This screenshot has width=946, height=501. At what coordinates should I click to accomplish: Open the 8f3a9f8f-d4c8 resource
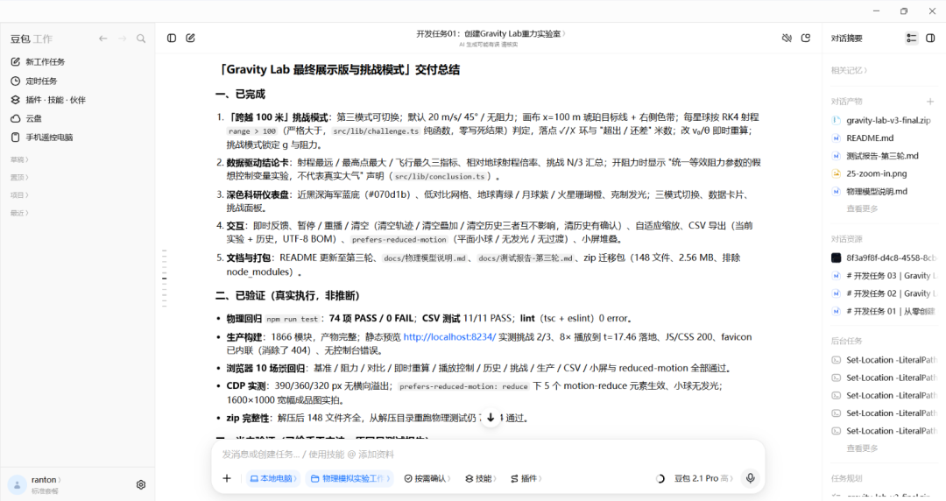[885, 258]
